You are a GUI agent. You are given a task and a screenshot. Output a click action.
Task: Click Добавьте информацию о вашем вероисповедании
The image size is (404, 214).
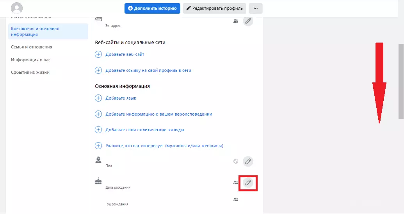click(x=159, y=114)
